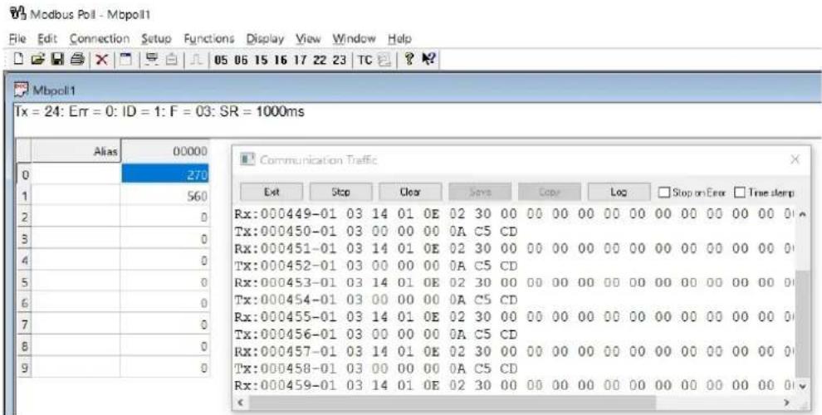
Task: Close the Communication Traffic dialog
Action: point(795,159)
